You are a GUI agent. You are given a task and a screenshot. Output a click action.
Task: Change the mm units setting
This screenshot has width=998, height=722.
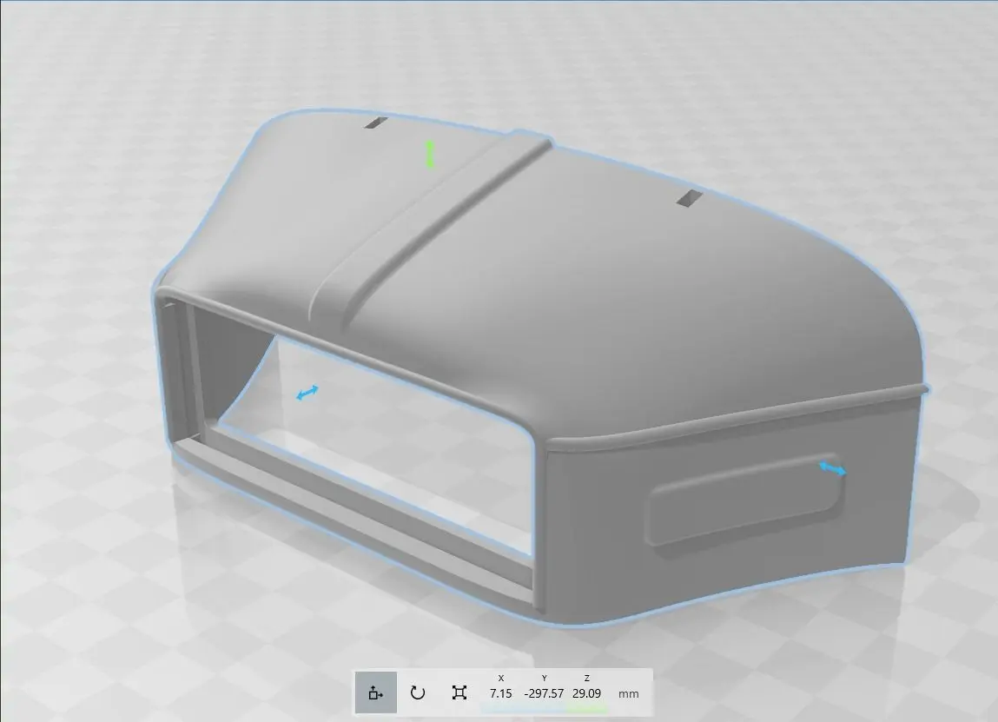(x=628, y=694)
